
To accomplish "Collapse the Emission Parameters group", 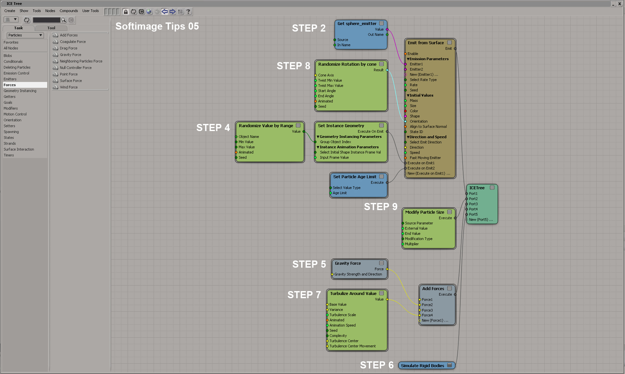I will click(408, 59).
